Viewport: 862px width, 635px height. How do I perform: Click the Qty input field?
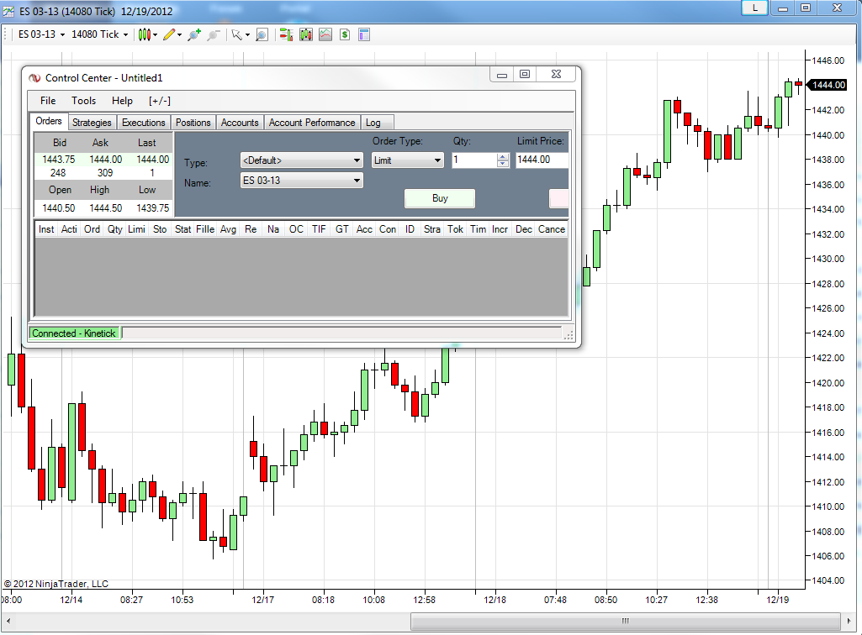click(473, 160)
